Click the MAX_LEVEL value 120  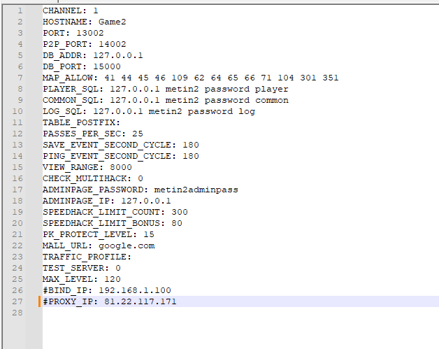[113, 279]
